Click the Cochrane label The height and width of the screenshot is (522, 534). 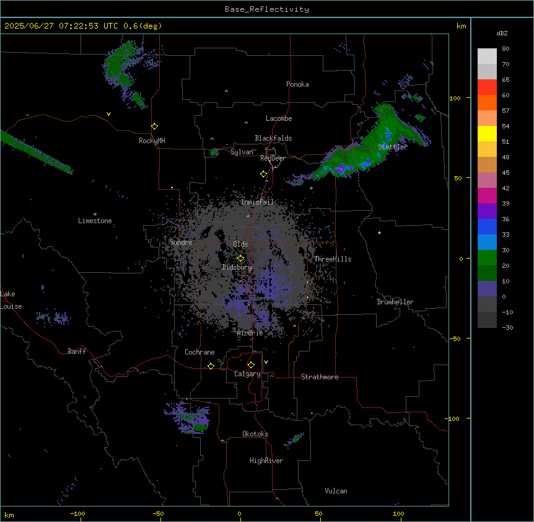coord(199,352)
